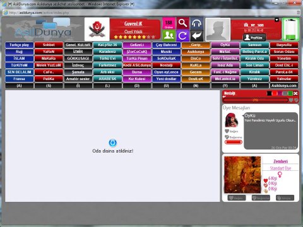Click the grey silhouette profile avatar

(218, 29)
